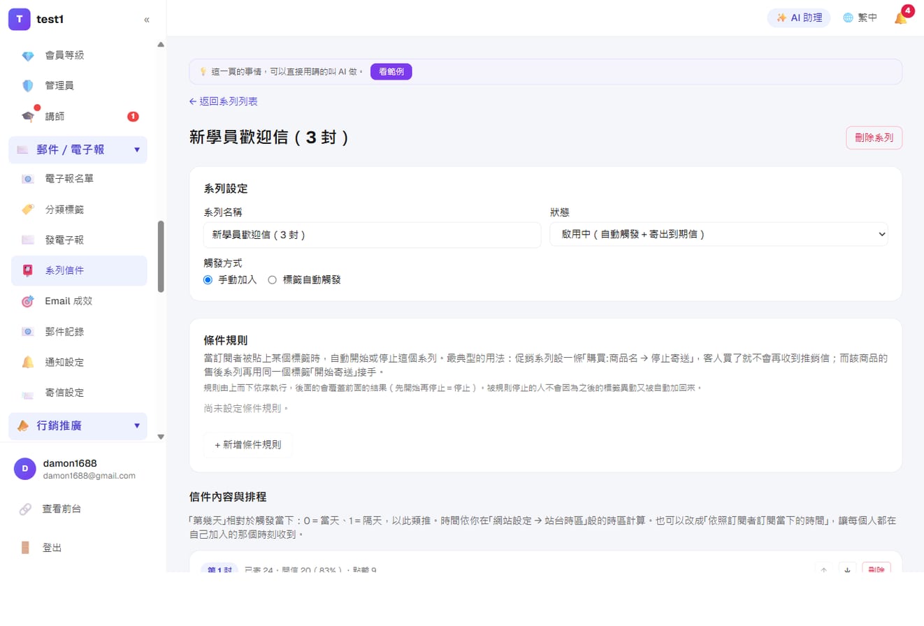Viewport: 924px width, 626px height.
Task: Open 發電子報 via its envelope icon
Action: [x=28, y=240]
